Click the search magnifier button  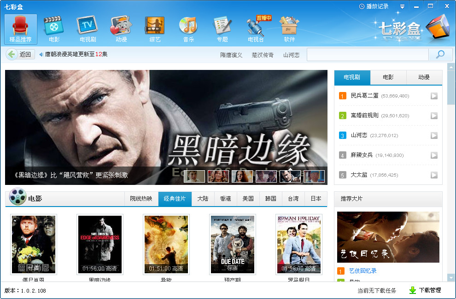click(440, 54)
